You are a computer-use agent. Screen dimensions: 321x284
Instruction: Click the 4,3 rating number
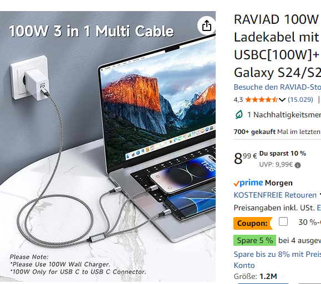click(238, 100)
